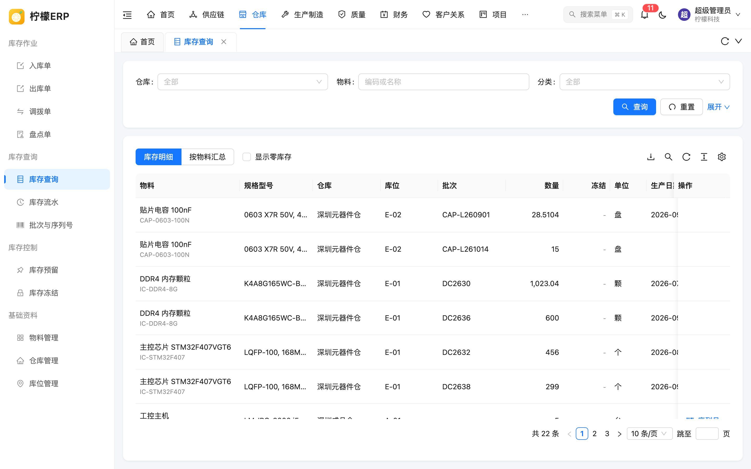The width and height of the screenshot is (751, 469).
Task: Open the notifications bell with 11 badge
Action: pos(645,15)
